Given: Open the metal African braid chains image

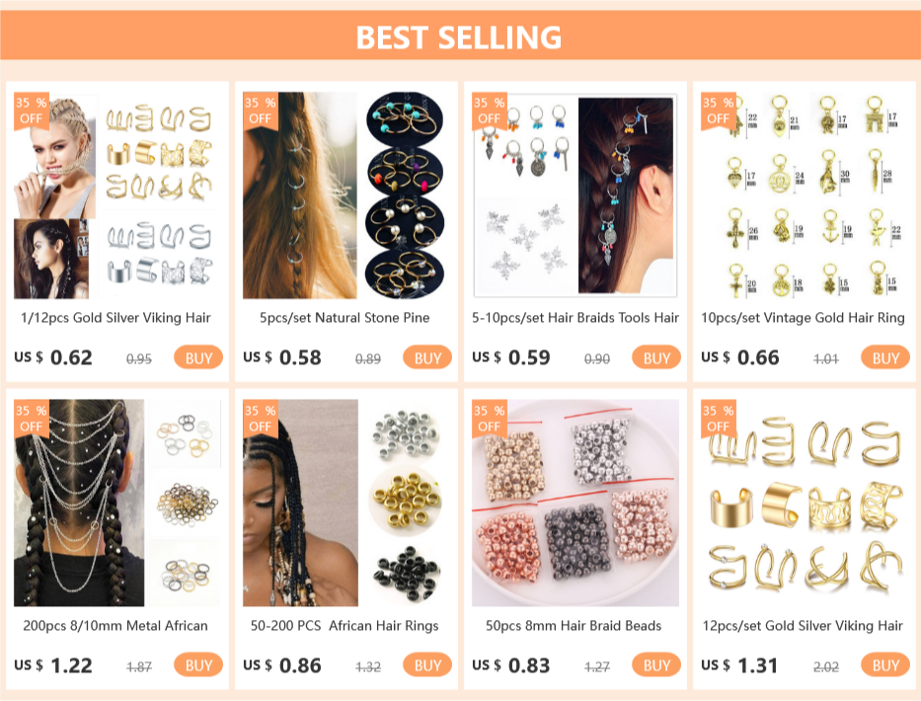Looking at the screenshot, I should click(116, 503).
